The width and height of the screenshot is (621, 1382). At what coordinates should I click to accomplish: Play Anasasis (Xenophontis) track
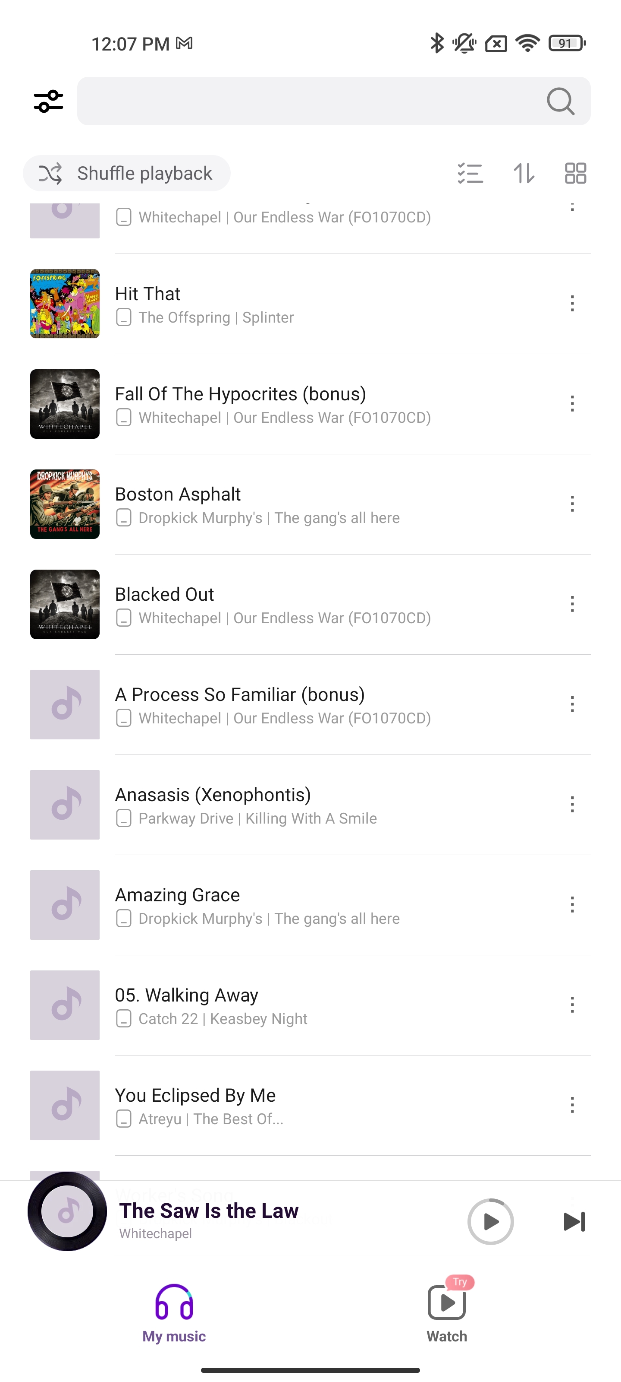pos(213,795)
